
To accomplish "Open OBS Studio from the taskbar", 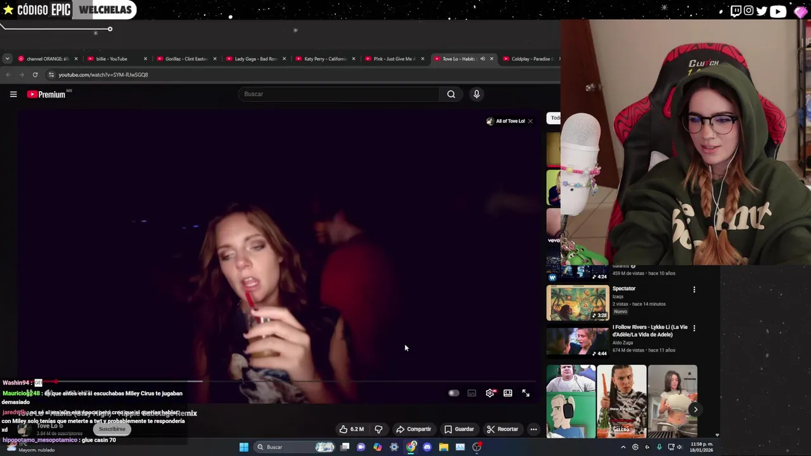I will click(x=476, y=447).
